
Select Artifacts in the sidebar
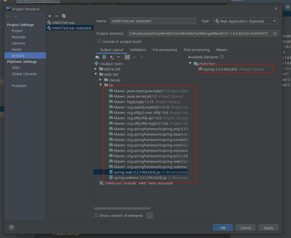click(25, 56)
